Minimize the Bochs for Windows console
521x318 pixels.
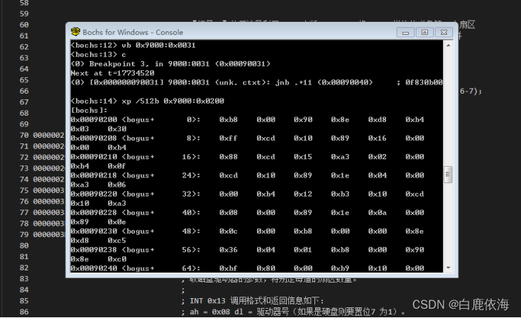coord(405,32)
